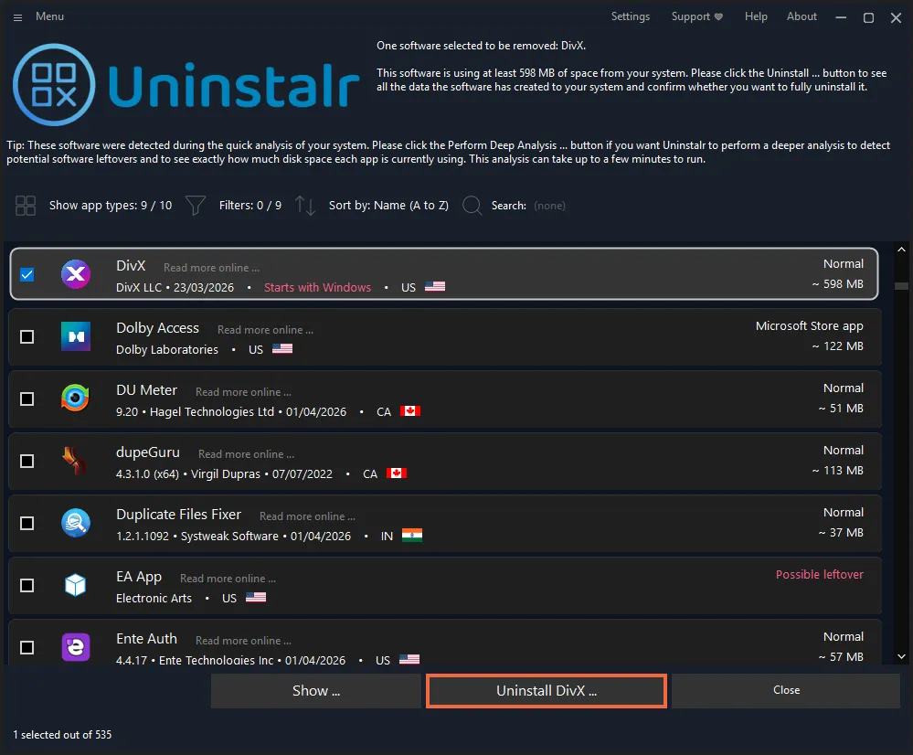
Task: Open Settings
Action: (630, 16)
